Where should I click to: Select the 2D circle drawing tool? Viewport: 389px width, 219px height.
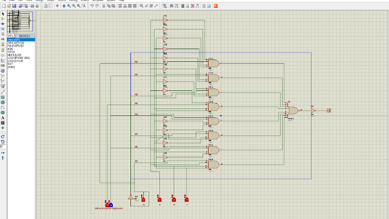(3, 102)
